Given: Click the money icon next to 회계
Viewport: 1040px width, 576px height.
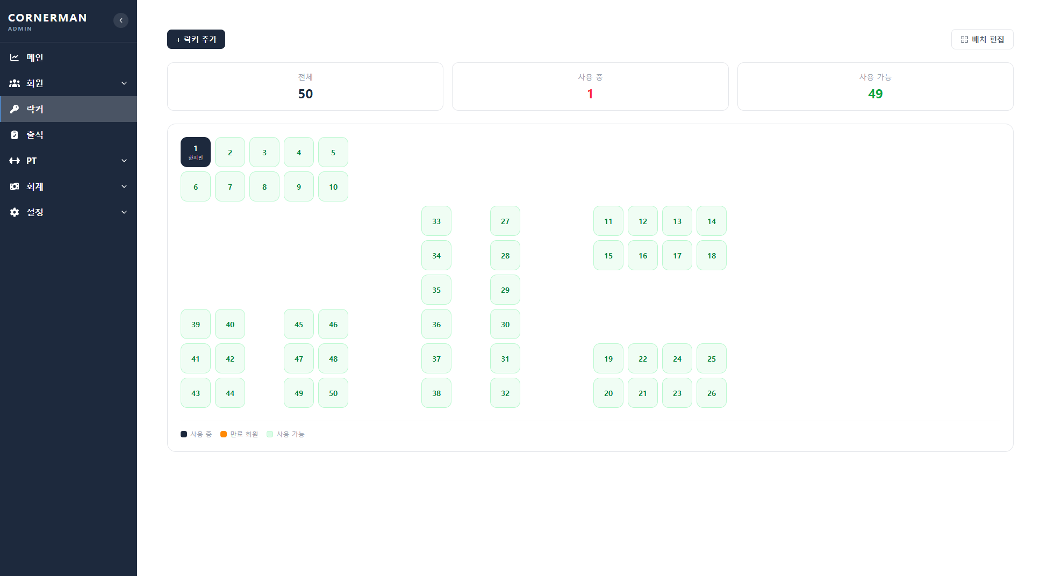Looking at the screenshot, I should [15, 186].
